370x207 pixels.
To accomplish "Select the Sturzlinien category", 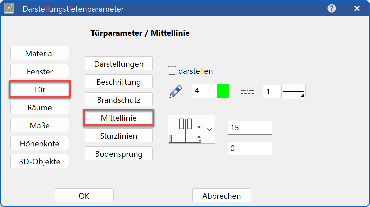I will click(119, 135).
